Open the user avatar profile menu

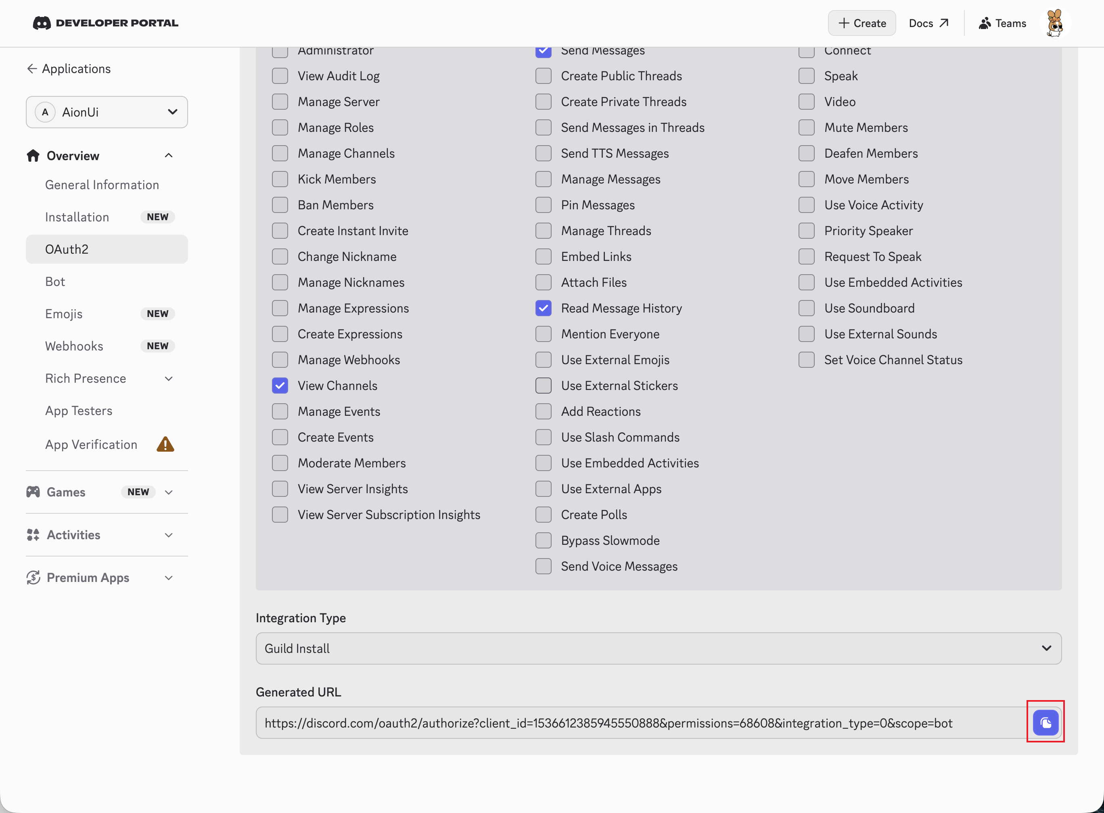[1055, 23]
